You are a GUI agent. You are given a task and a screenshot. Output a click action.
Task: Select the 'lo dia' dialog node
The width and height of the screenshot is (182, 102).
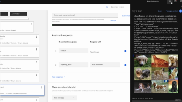tap(19, 40)
